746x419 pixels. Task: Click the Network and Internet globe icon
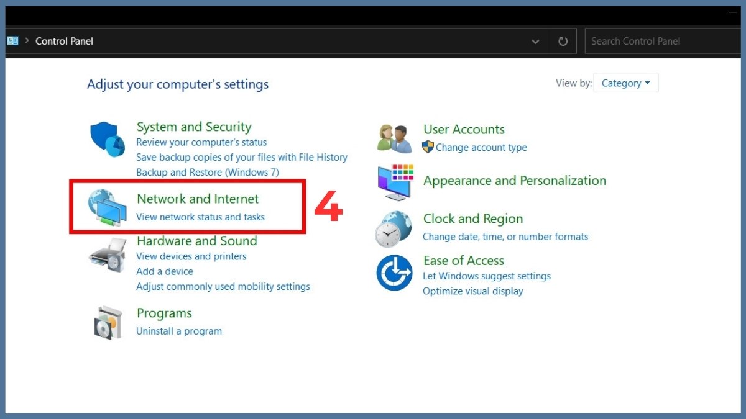pyautogui.click(x=107, y=207)
